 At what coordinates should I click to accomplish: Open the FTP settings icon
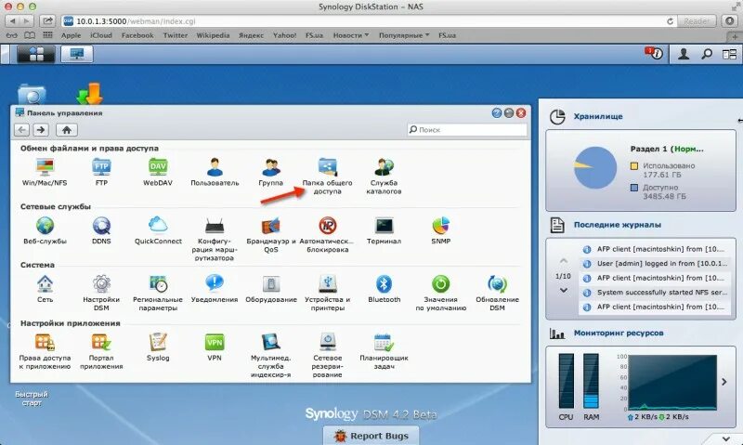click(101, 172)
